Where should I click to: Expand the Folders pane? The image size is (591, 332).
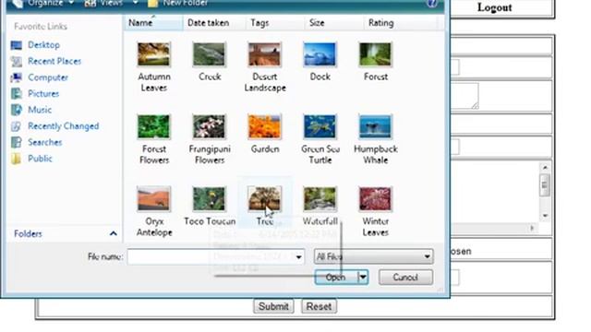point(65,233)
